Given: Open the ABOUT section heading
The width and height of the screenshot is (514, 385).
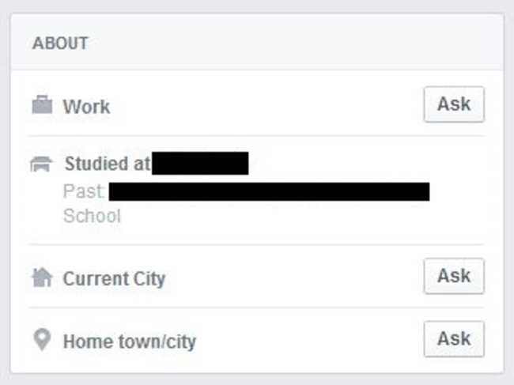Looking at the screenshot, I should [60, 43].
